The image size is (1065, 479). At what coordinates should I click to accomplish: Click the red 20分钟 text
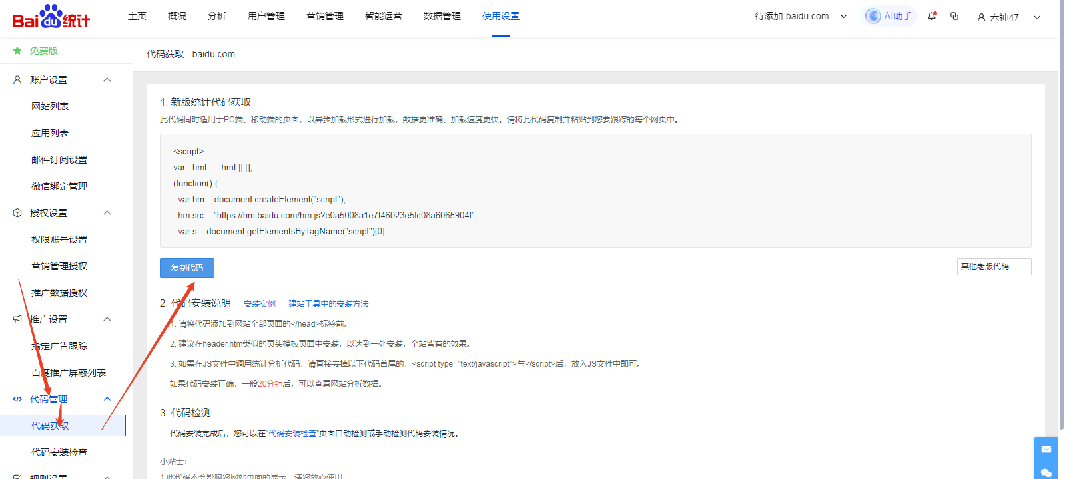(x=270, y=384)
